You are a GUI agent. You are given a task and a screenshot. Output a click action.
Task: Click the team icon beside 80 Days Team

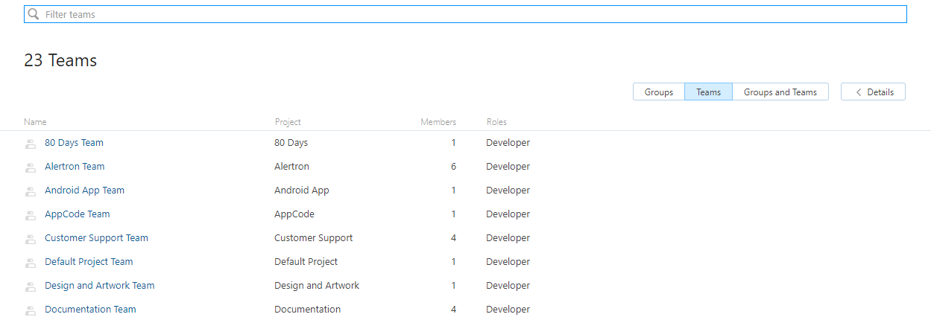point(31,144)
